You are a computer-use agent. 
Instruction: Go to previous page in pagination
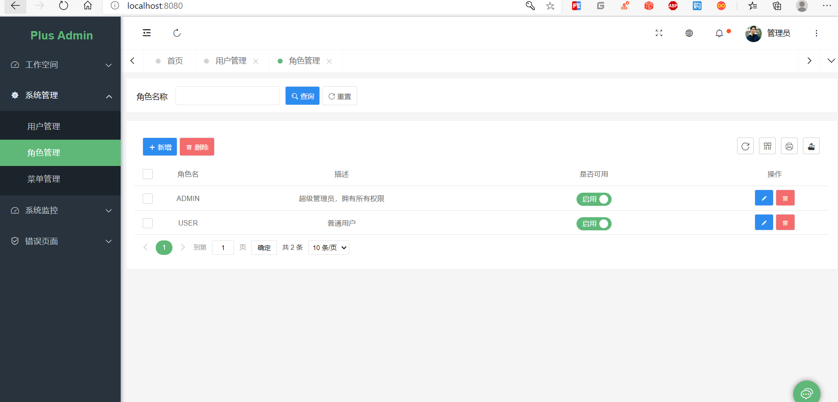pos(146,247)
